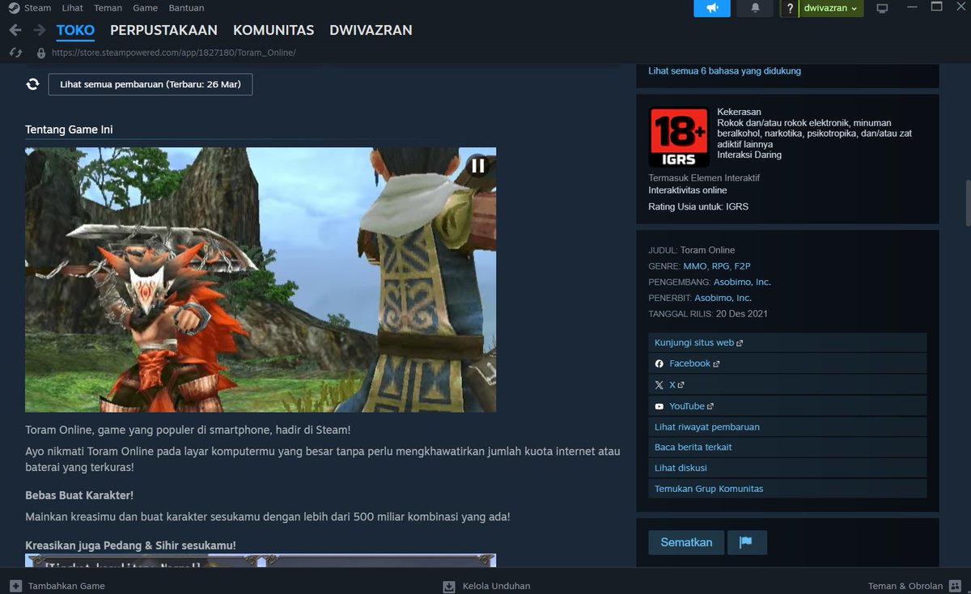Click the padlock security icon
The image size is (971, 594).
coord(41,53)
